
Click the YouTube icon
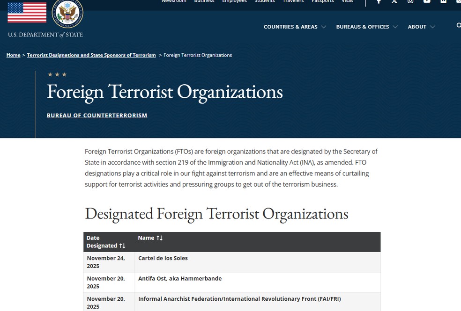[427, 2]
